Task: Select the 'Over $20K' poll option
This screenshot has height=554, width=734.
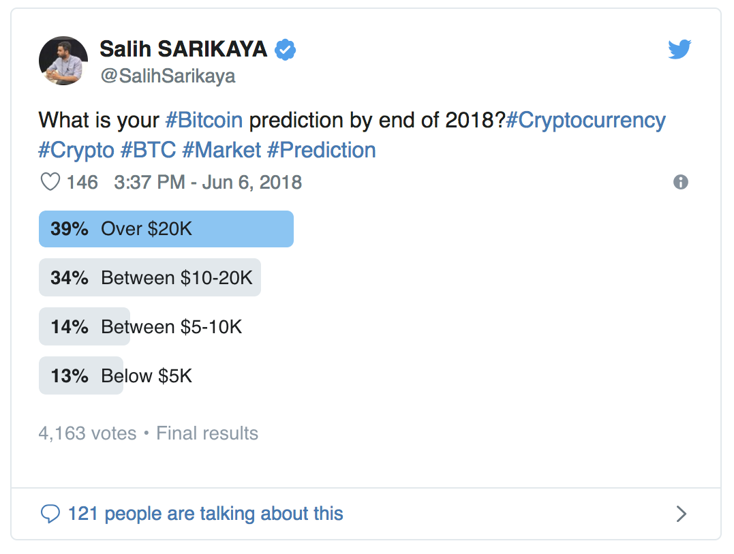Action: coord(166,229)
